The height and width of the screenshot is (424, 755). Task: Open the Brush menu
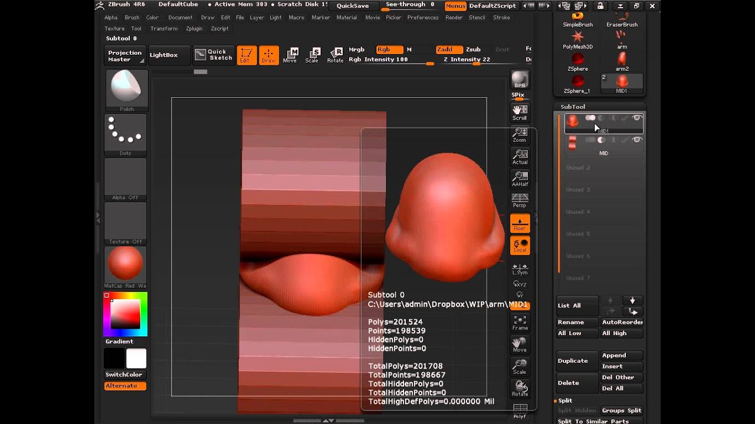132,18
